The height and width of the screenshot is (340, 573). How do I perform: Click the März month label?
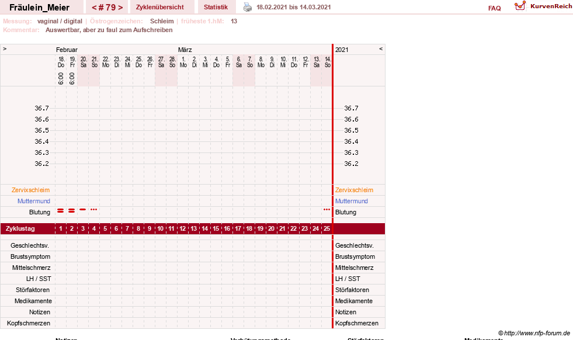pos(185,50)
